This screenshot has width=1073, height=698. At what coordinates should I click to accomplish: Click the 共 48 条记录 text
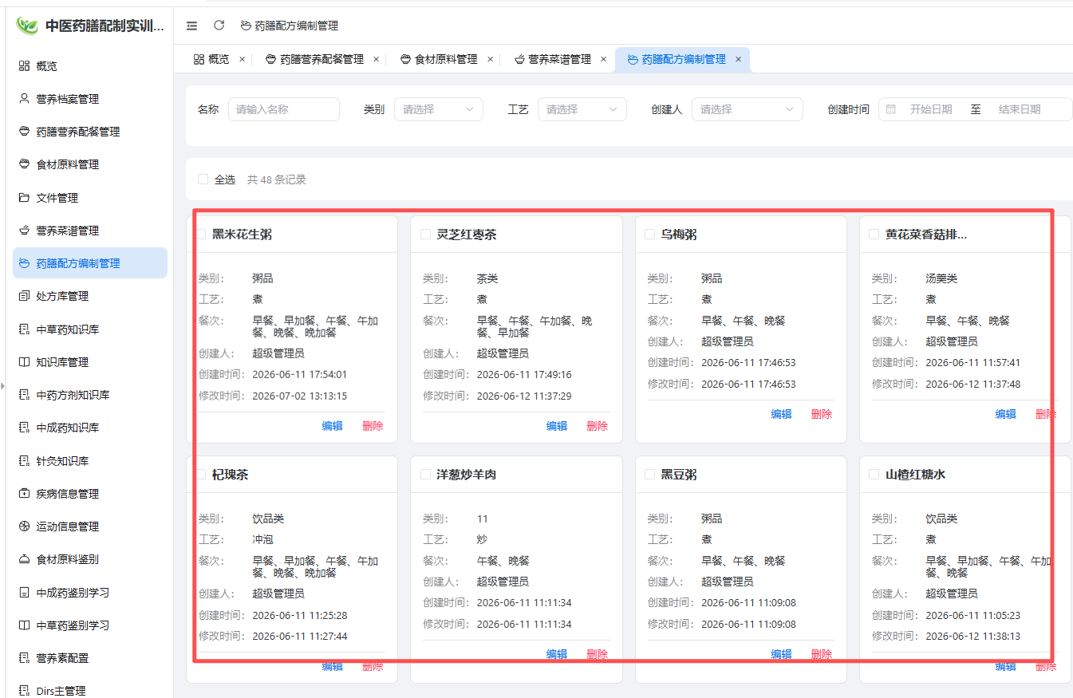point(277,179)
